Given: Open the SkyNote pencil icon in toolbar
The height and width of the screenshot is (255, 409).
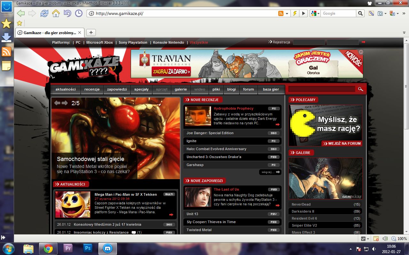Looking at the screenshot, I should coord(371,13).
